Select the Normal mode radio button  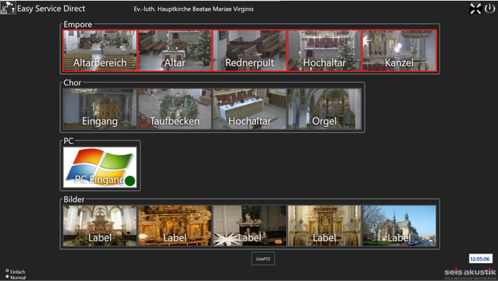(x=7, y=277)
